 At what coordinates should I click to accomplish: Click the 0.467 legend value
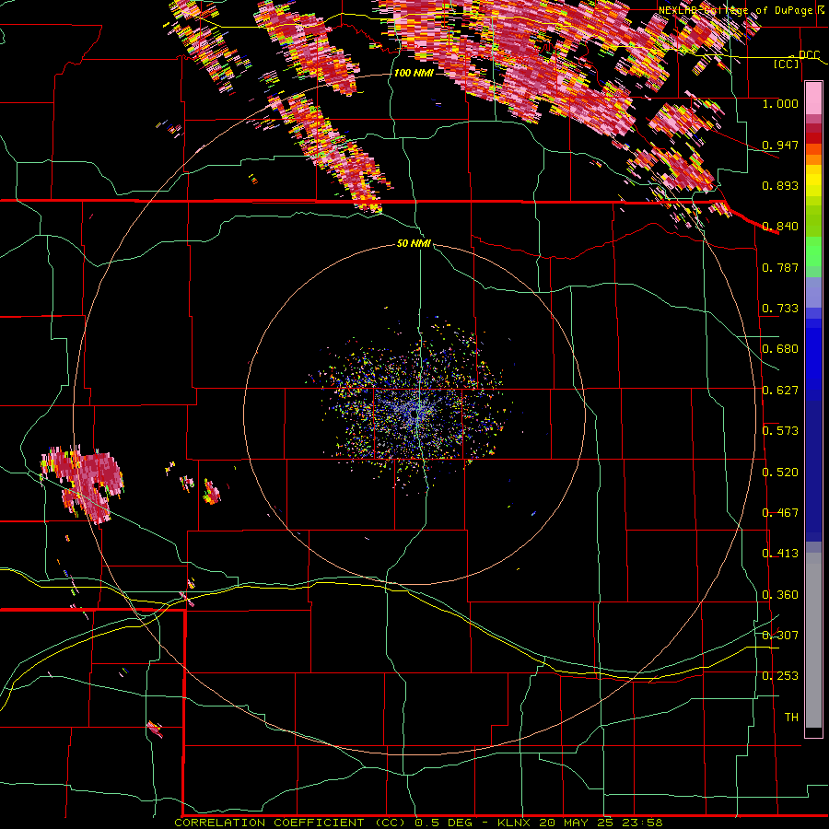pyautogui.click(x=780, y=513)
